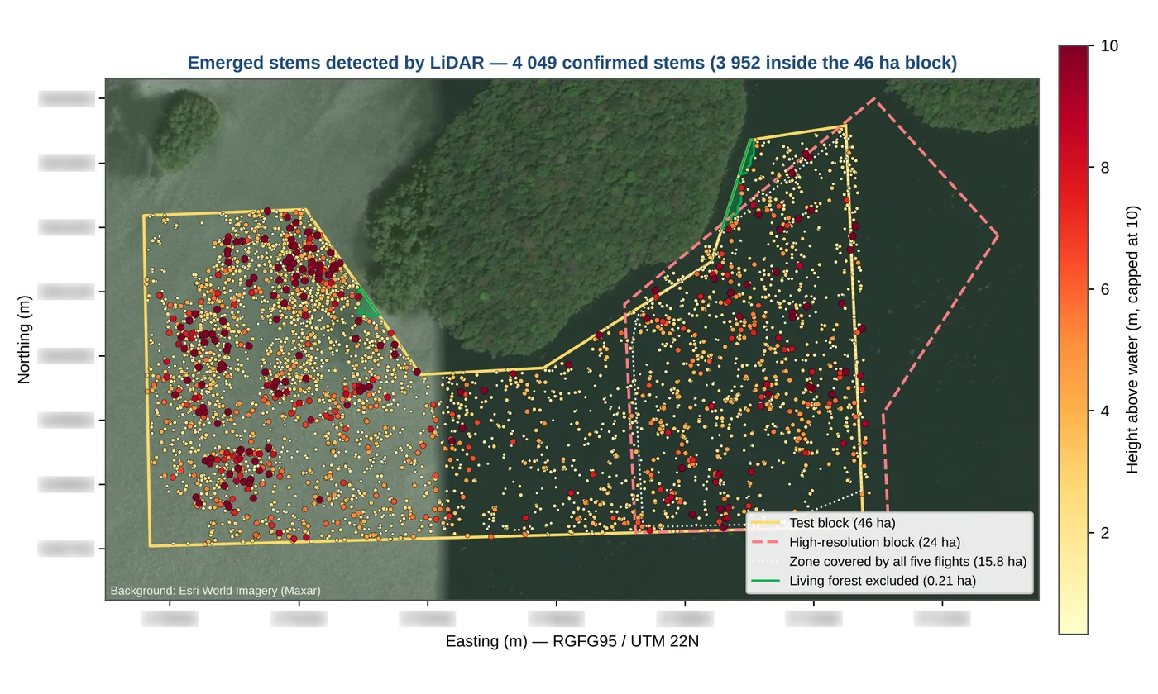Viewport: 1158px width, 694px height.
Task: Click the dashed pink High-resolution block legend line
Action: pyautogui.click(x=766, y=542)
